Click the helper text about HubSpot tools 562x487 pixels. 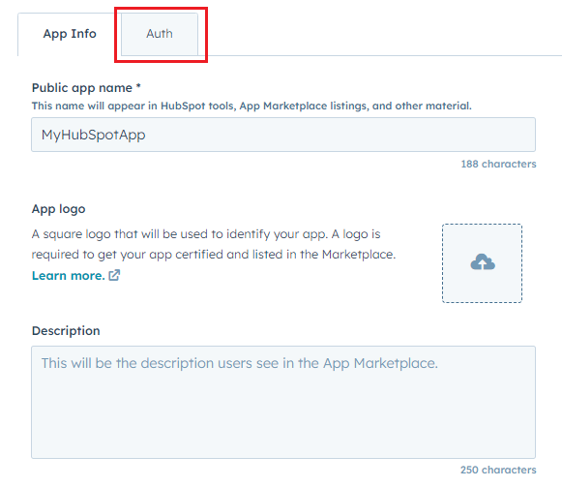click(251, 106)
